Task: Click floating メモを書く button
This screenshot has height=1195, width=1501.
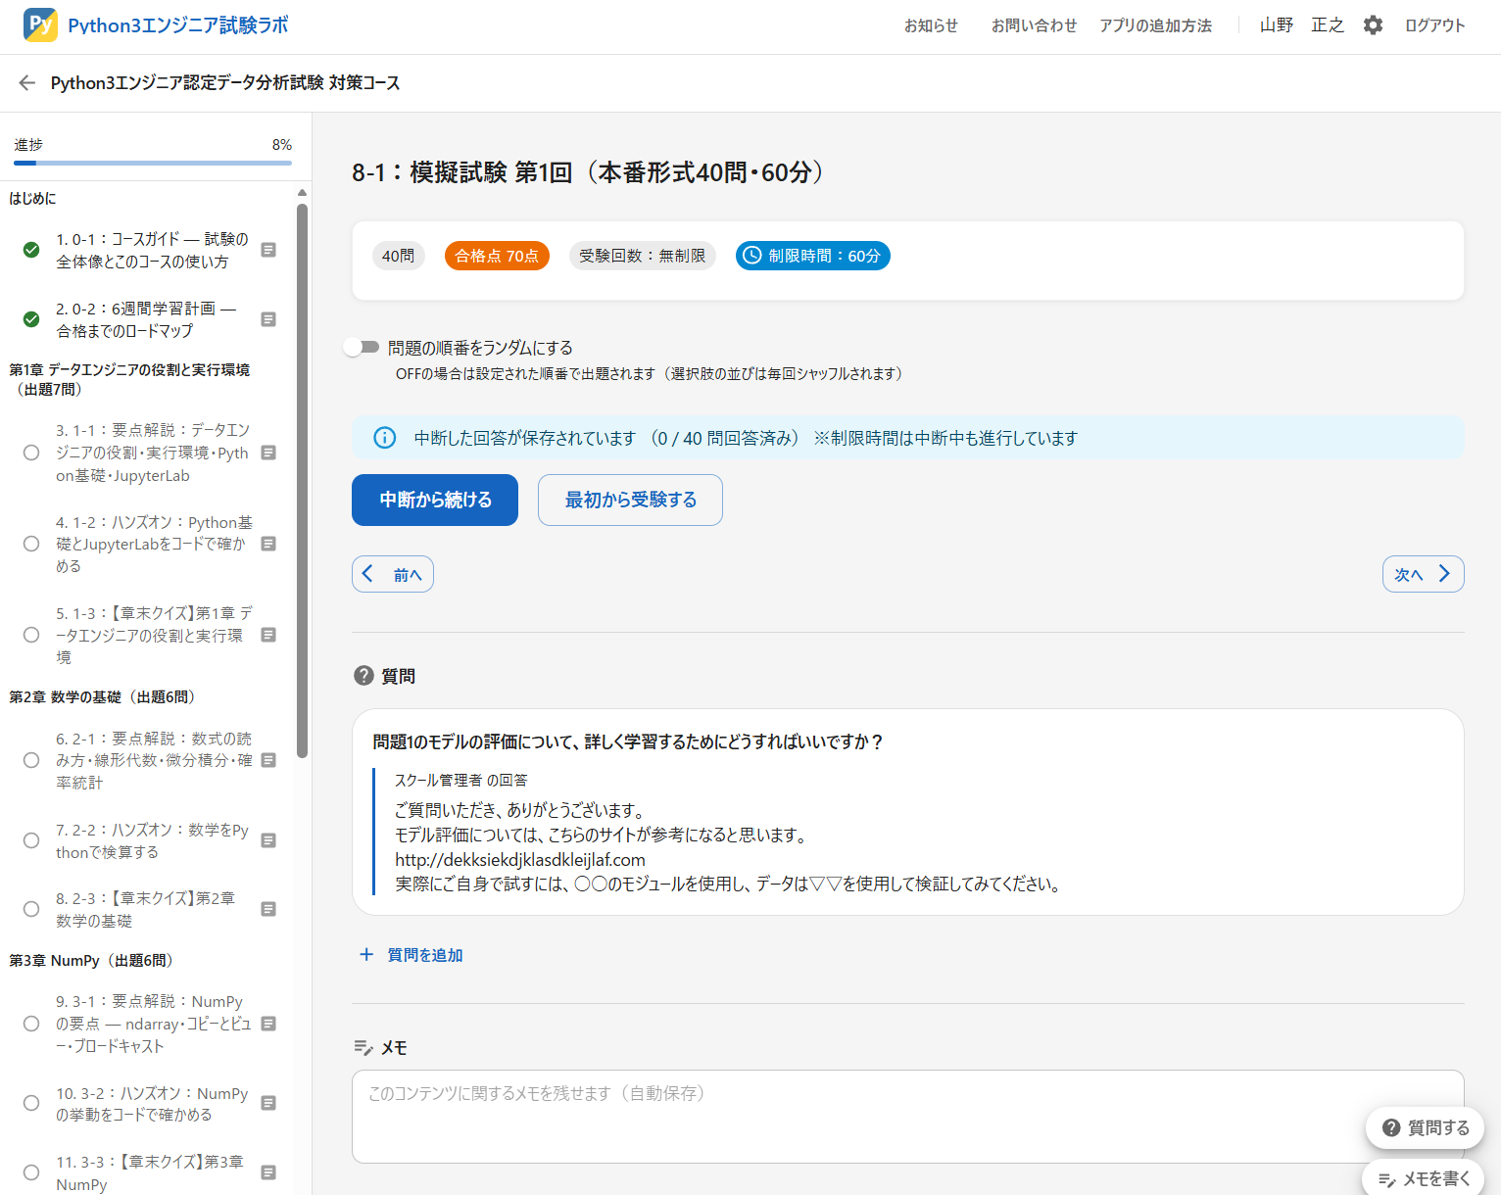Action: click(1425, 1178)
